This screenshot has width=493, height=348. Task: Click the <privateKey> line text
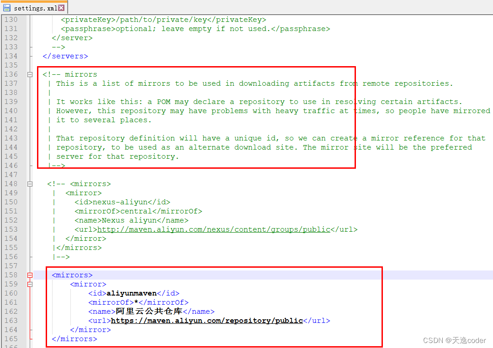164,20
